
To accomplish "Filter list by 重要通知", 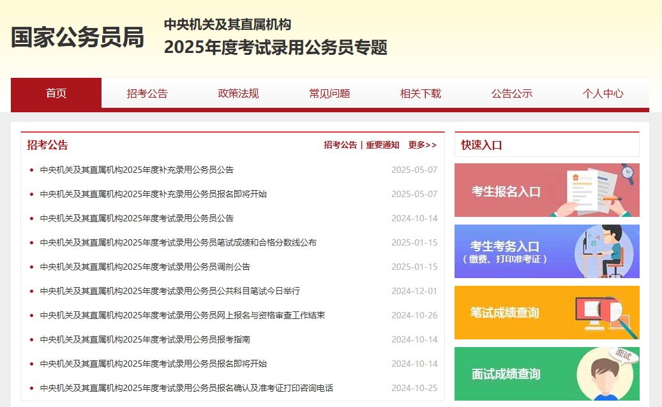I will coord(382,145).
